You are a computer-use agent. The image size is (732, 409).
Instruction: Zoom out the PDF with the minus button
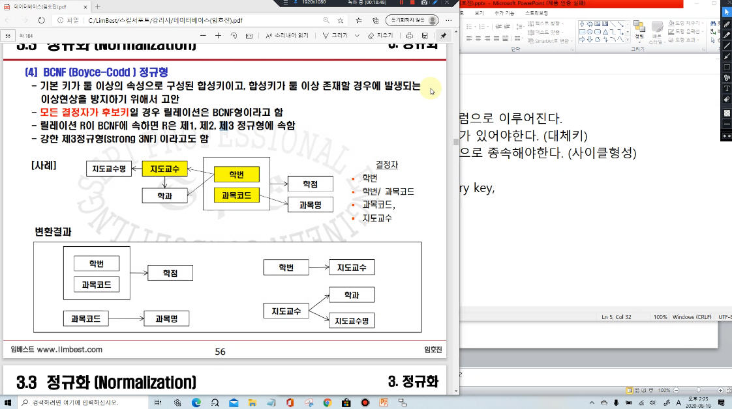tap(203, 35)
